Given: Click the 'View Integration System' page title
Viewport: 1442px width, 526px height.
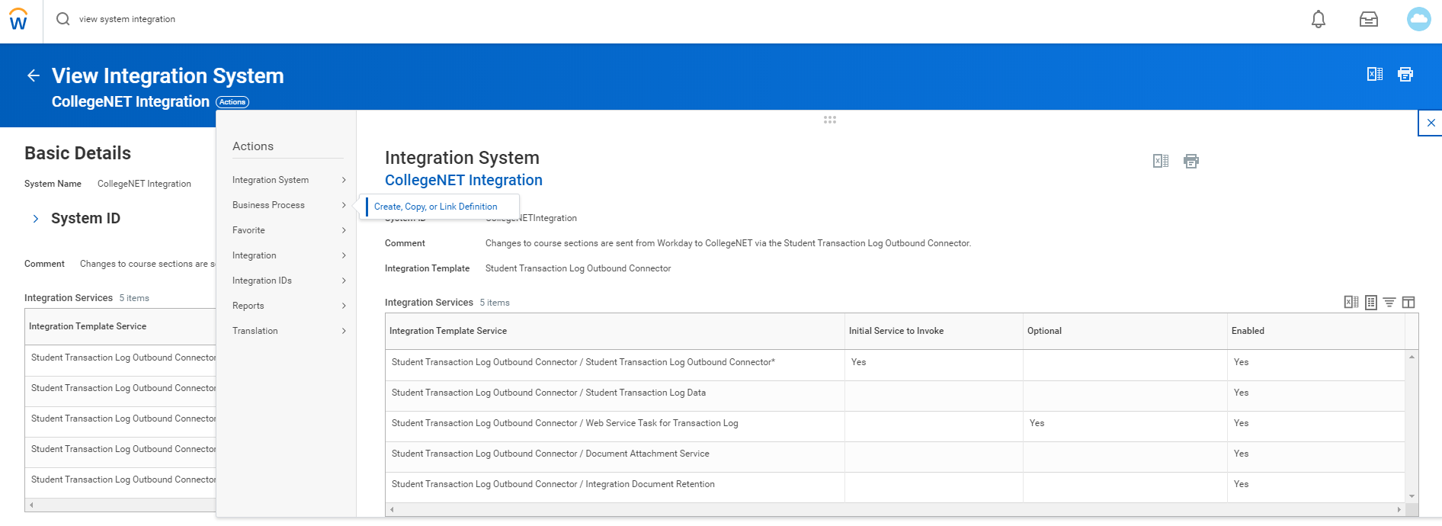Looking at the screenshot, I should coord(168,75).
